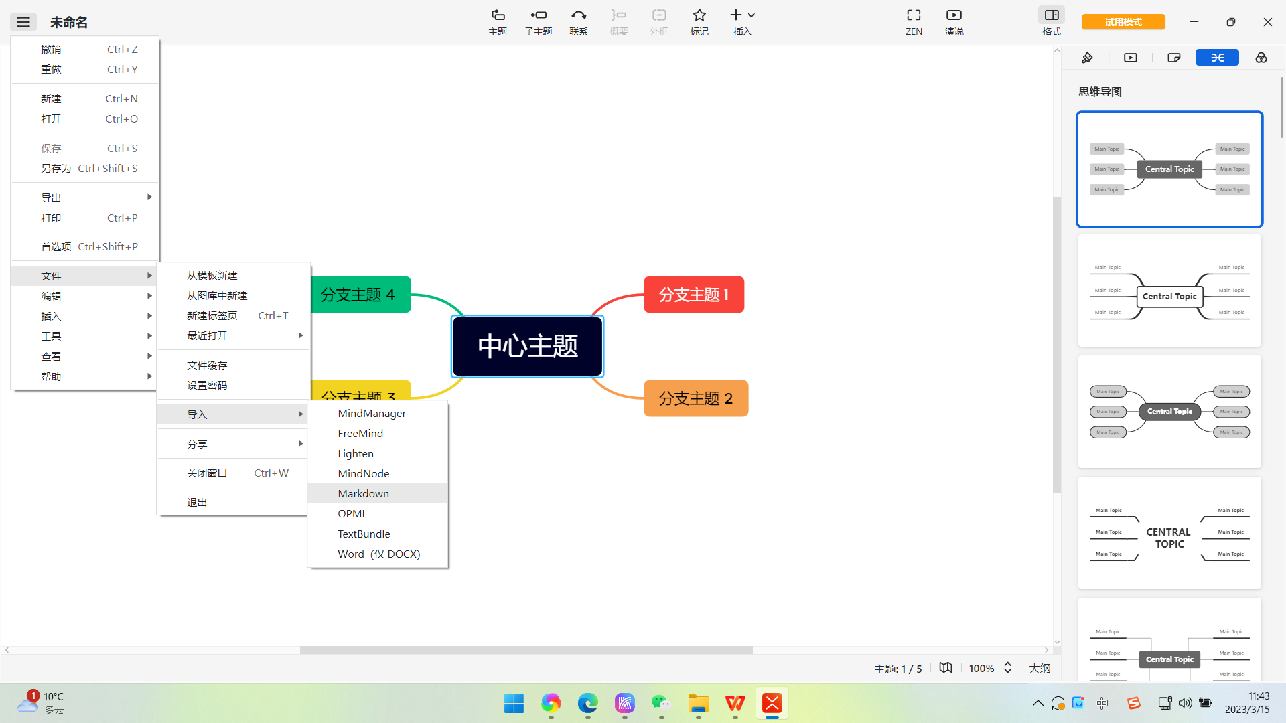Open the 插入 insert dropdown arrow
The width and height of the screenshot is (1286, 723).
coord(751,14)
